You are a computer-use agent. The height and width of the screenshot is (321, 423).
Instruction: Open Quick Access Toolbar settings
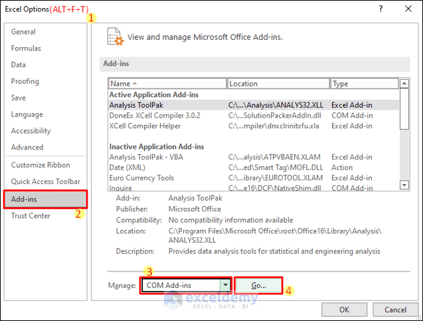pos(45,181)
